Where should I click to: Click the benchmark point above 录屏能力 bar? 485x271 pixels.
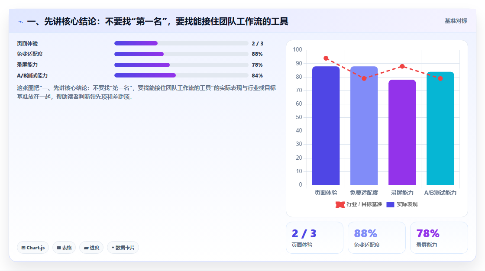pyautogui.click(x=402, y=66)
